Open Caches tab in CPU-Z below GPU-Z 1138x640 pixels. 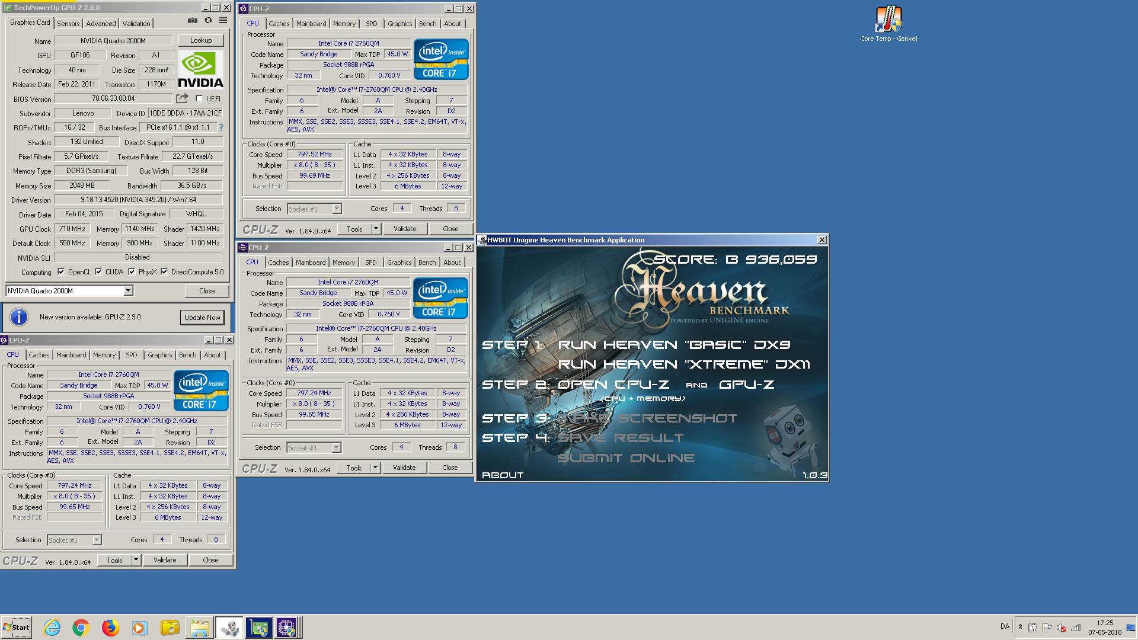pos(39,355)
